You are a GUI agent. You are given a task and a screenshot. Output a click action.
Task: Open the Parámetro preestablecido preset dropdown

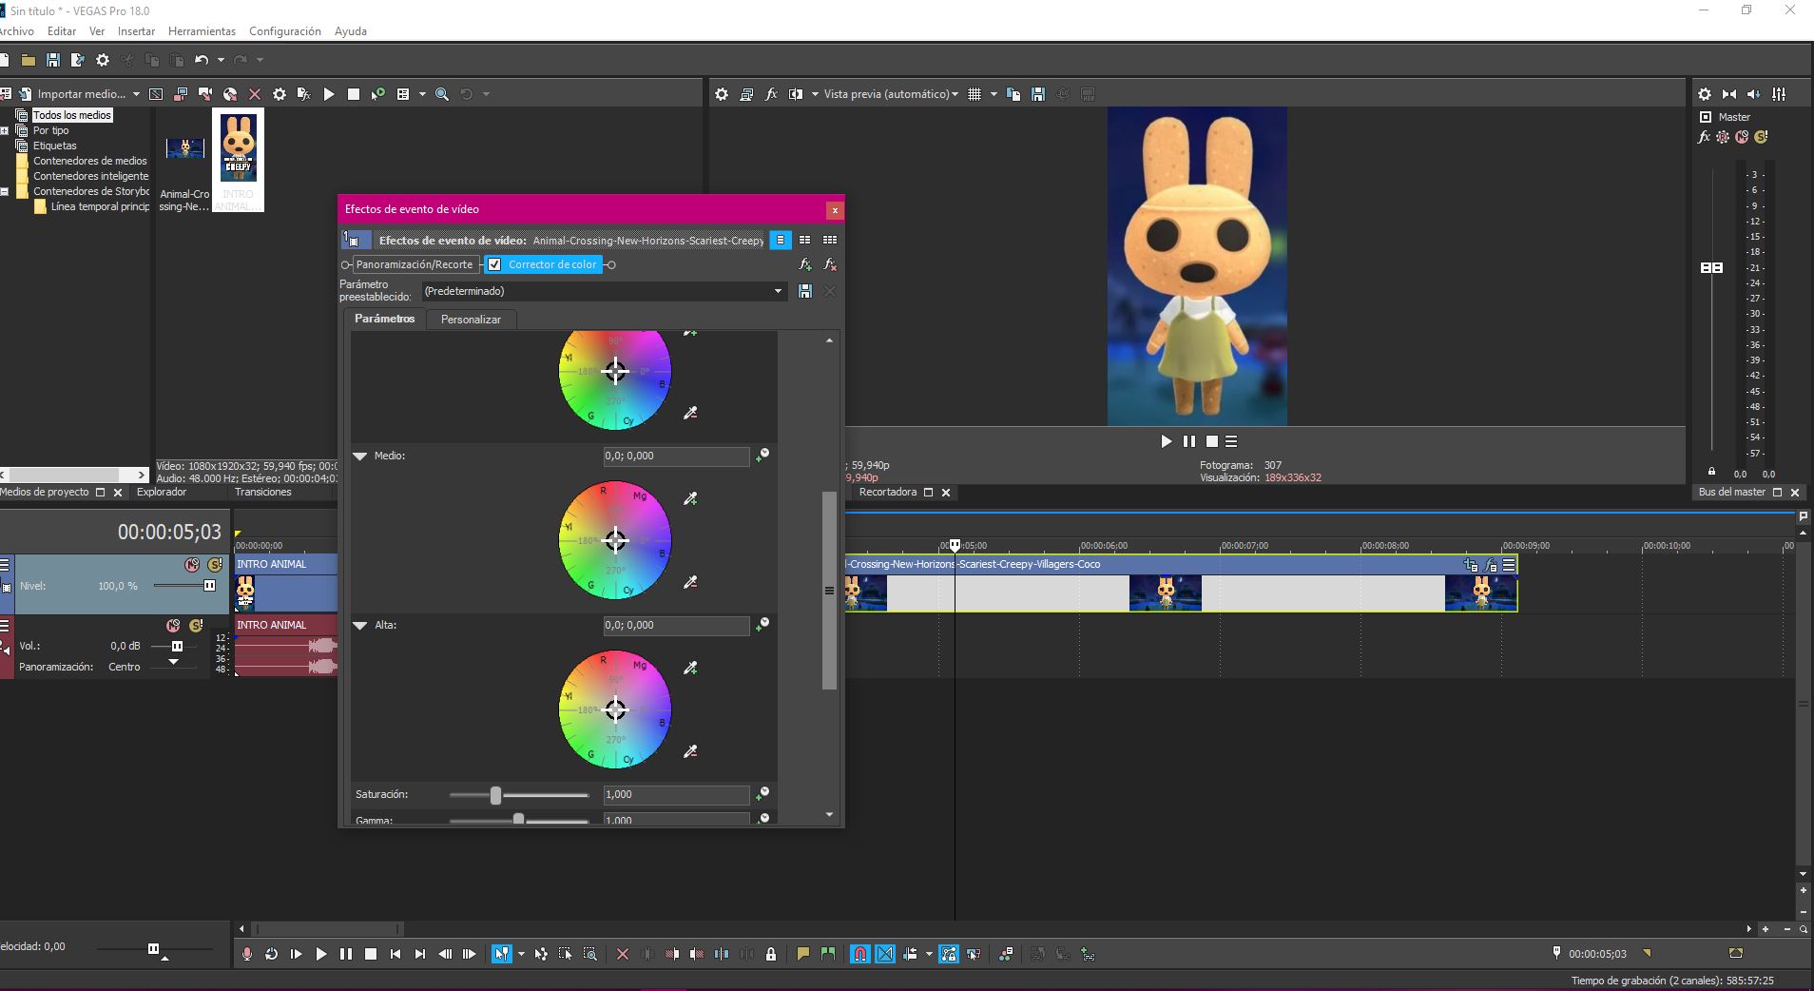(779, 291)
